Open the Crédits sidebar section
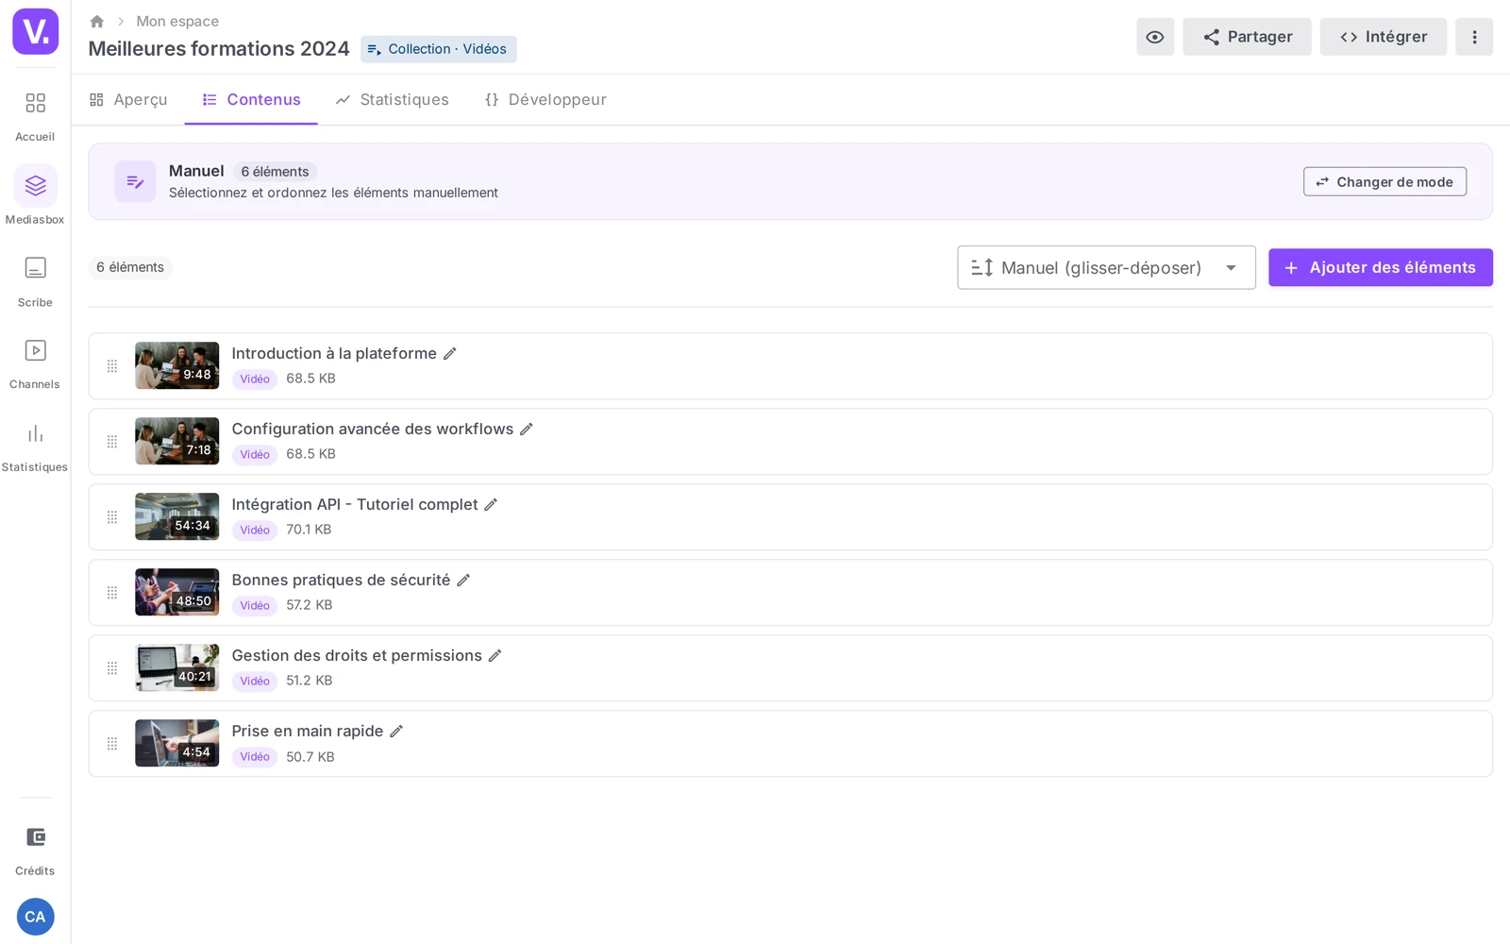Image resolution: width=1510 pixels, height=944 pixels. (x=35, y=850)
